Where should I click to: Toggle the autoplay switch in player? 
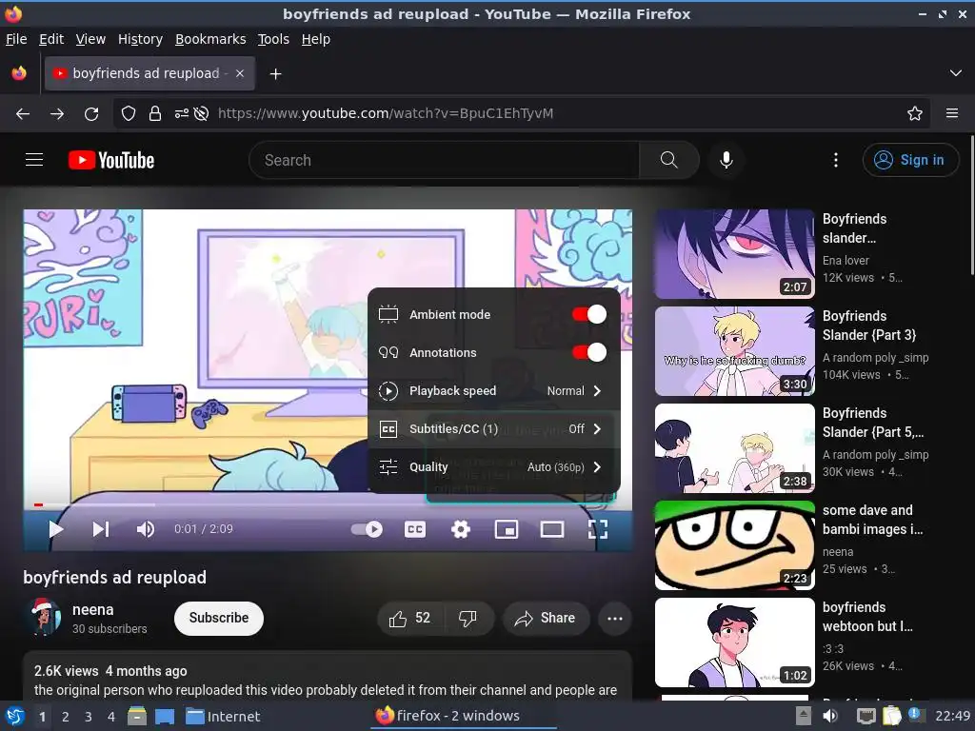tap(367, 529)
